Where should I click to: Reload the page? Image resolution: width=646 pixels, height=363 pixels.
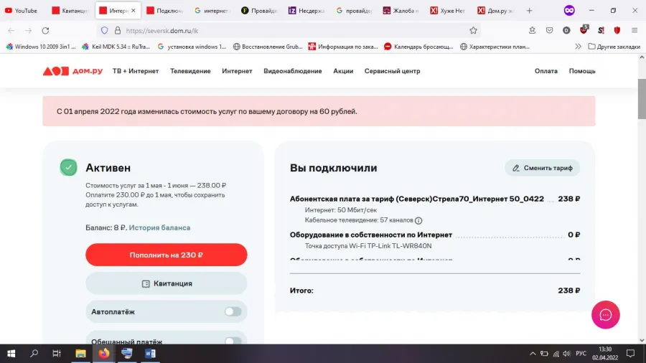[45, 30]
